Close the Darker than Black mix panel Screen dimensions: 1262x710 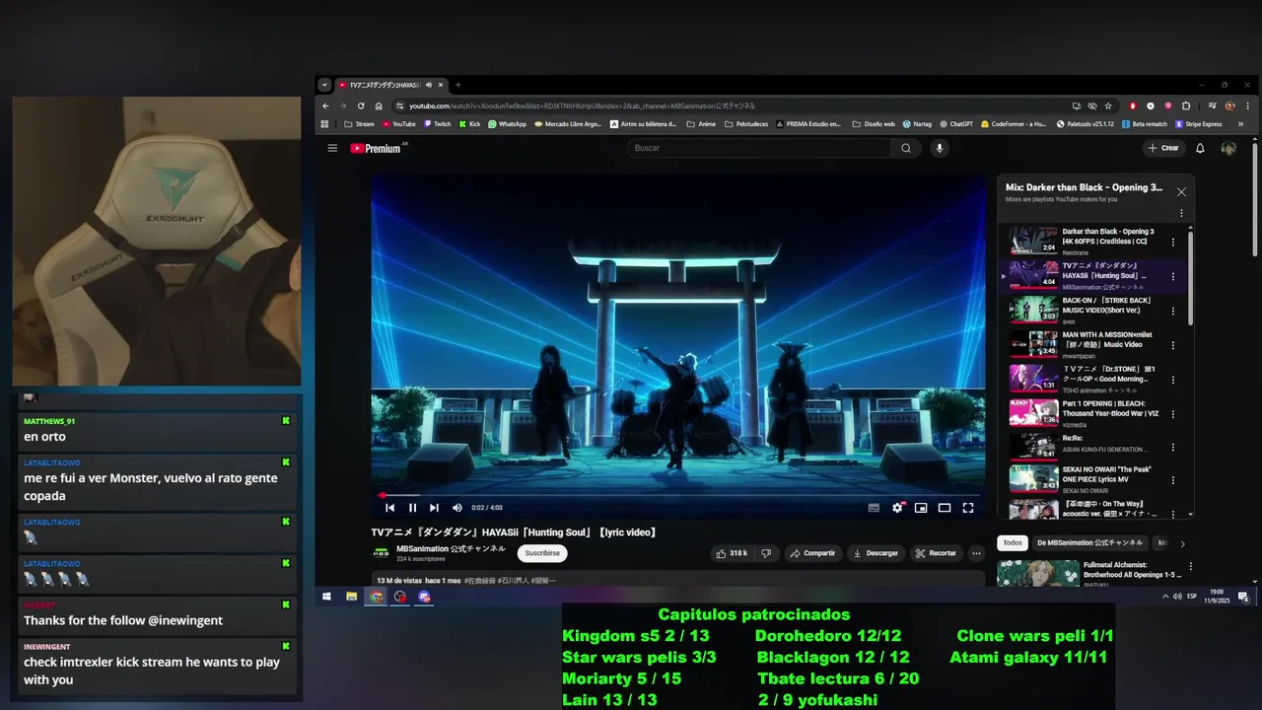coord(1181,192)
